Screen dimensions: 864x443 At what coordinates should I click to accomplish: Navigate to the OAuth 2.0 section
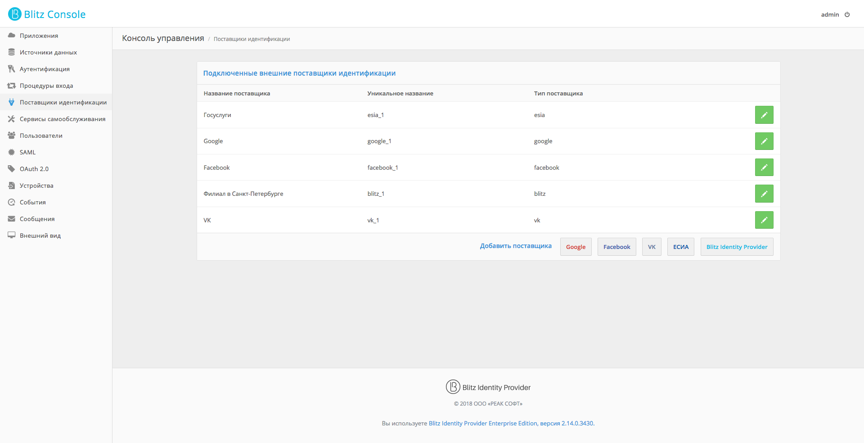click(34, 169)
